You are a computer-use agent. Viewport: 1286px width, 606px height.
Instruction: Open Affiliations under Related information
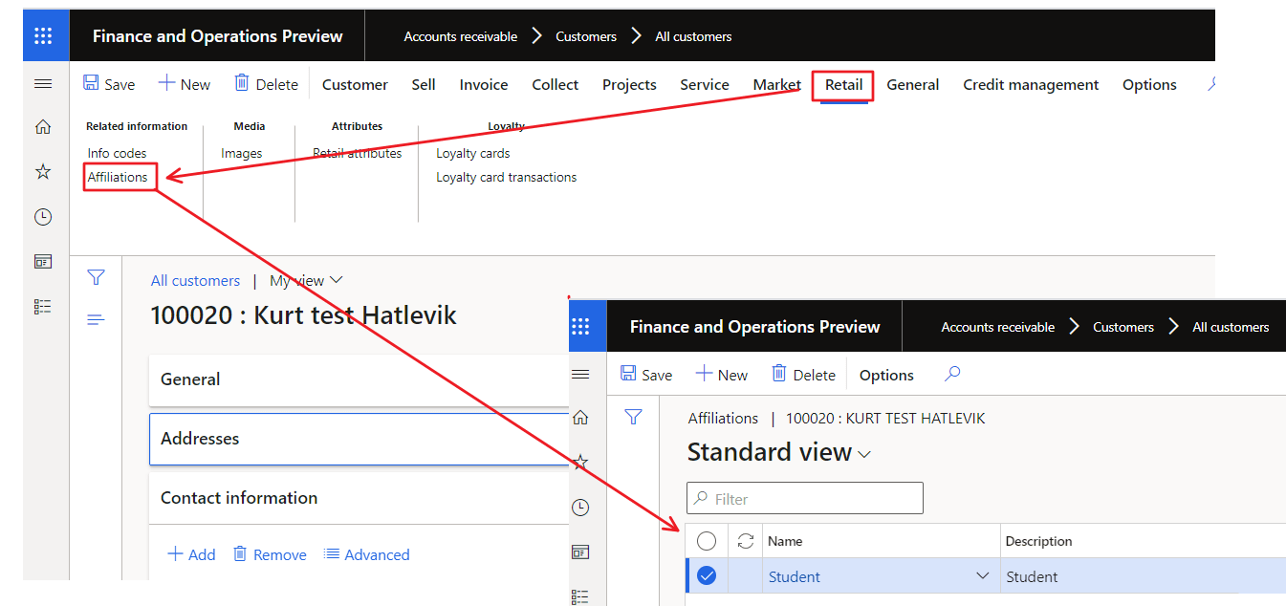pyautogui.click(x=118, y=177)
